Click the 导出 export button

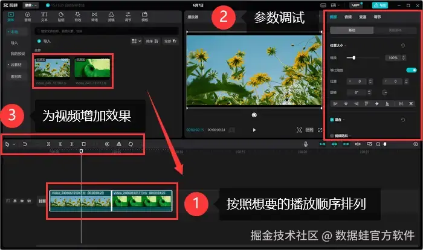[380, 5]
